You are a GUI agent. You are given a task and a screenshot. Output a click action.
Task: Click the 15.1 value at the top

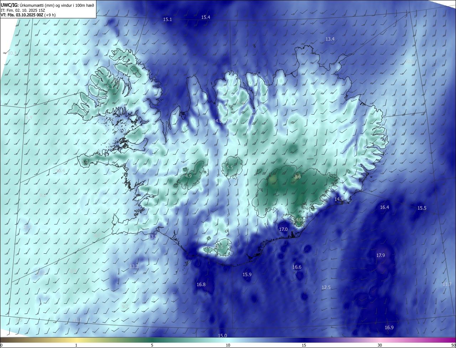(167, 20)
